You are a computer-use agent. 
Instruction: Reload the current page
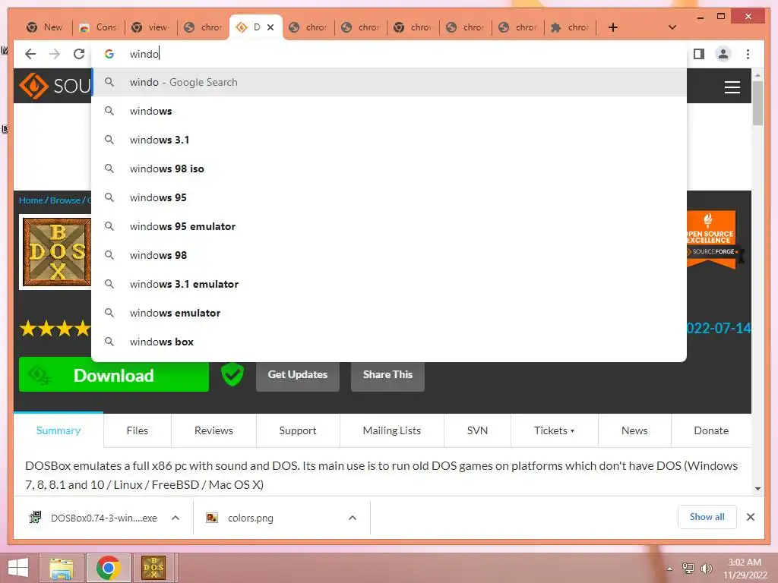(79, 54)
